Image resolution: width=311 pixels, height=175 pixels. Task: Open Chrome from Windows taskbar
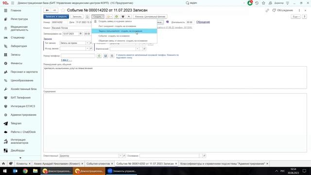pos(25,171)
